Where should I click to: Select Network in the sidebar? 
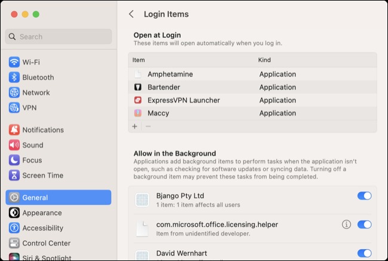click(58, 93)
